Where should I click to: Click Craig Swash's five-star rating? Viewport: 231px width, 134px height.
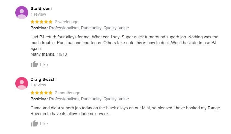pyautogui.click(x=41, y=93)
